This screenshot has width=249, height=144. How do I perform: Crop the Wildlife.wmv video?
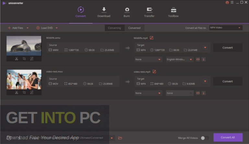pos(24,59)
